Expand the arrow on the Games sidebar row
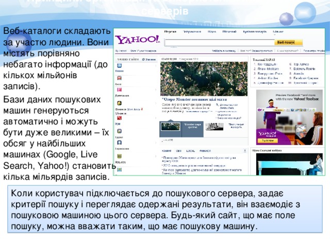 click(156, 118)
